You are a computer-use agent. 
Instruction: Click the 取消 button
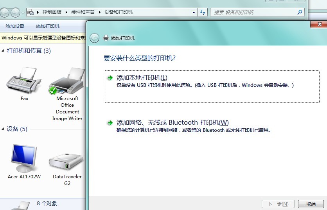coord(311,204)
